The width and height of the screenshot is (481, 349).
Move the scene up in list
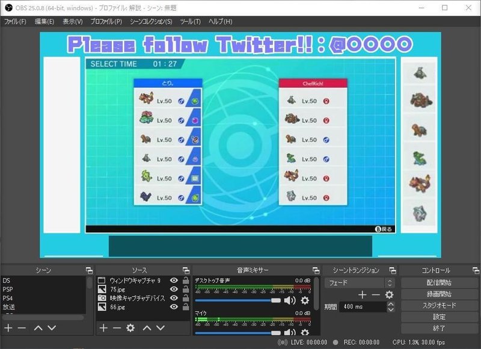(x=38, y=328)
